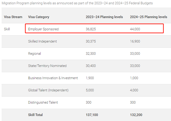This screenshot has height=121, width=171.
Task: Select the Global Talent (Independent) cell
Action: 48,90
